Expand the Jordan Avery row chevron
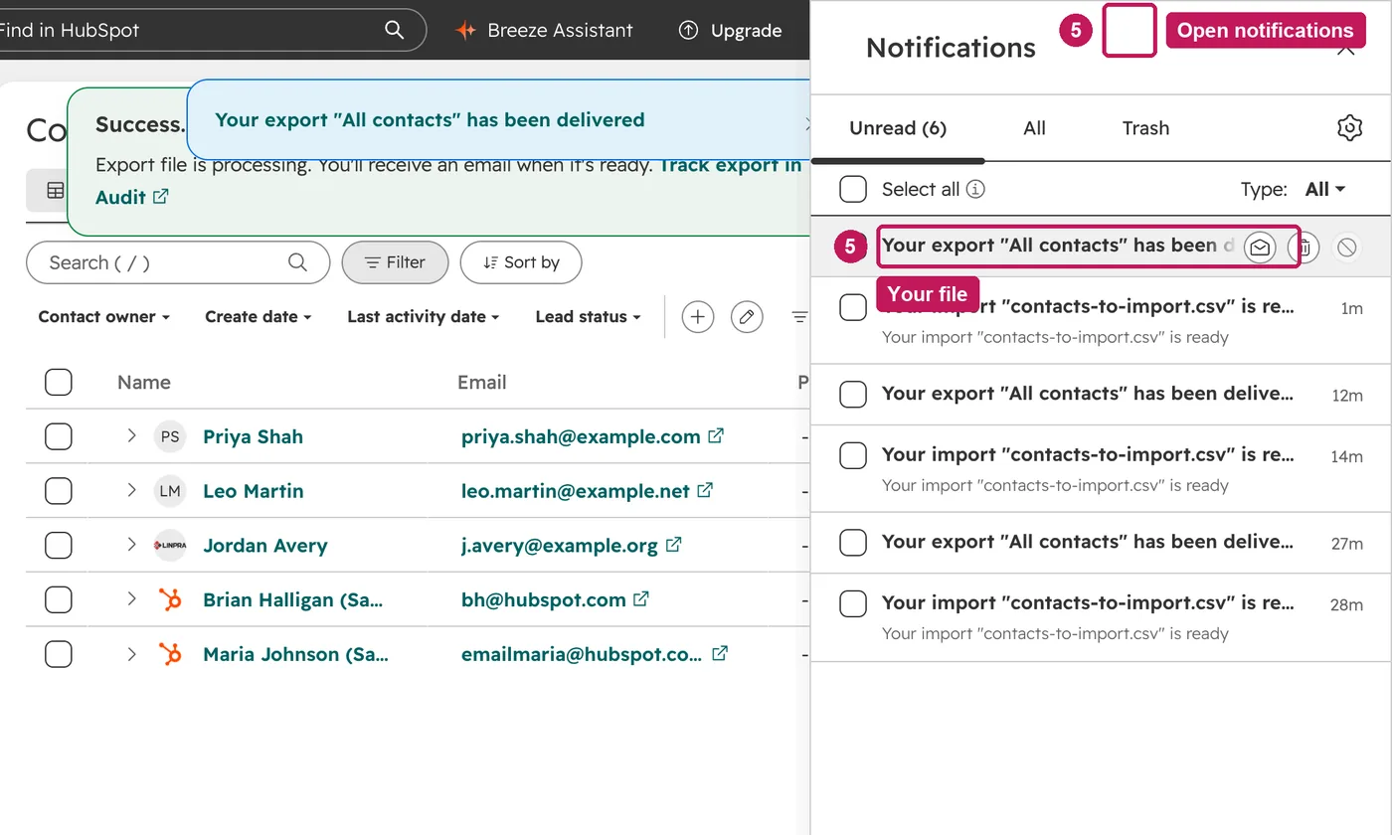This screenshot has width=1392, height=835. point(131,545)
